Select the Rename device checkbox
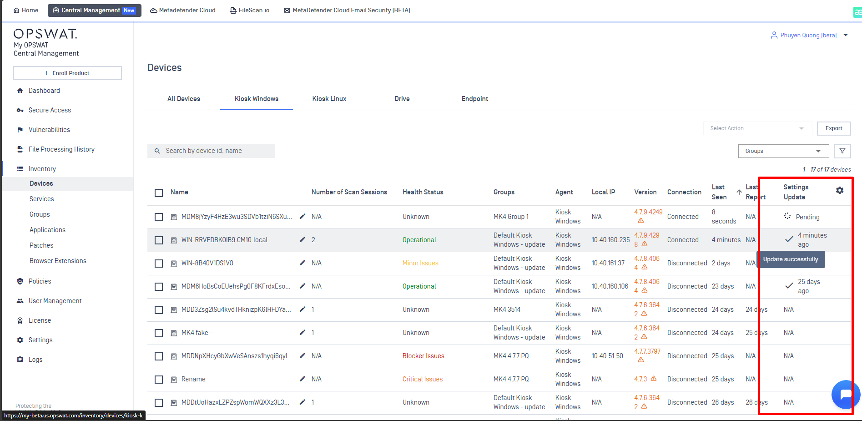Image resolution: width=862 pixels, height=421 pixels. 159,380
